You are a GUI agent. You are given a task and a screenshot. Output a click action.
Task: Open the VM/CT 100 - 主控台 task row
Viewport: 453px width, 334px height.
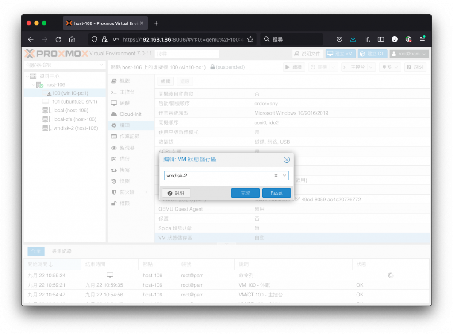[x=226, y=295]
